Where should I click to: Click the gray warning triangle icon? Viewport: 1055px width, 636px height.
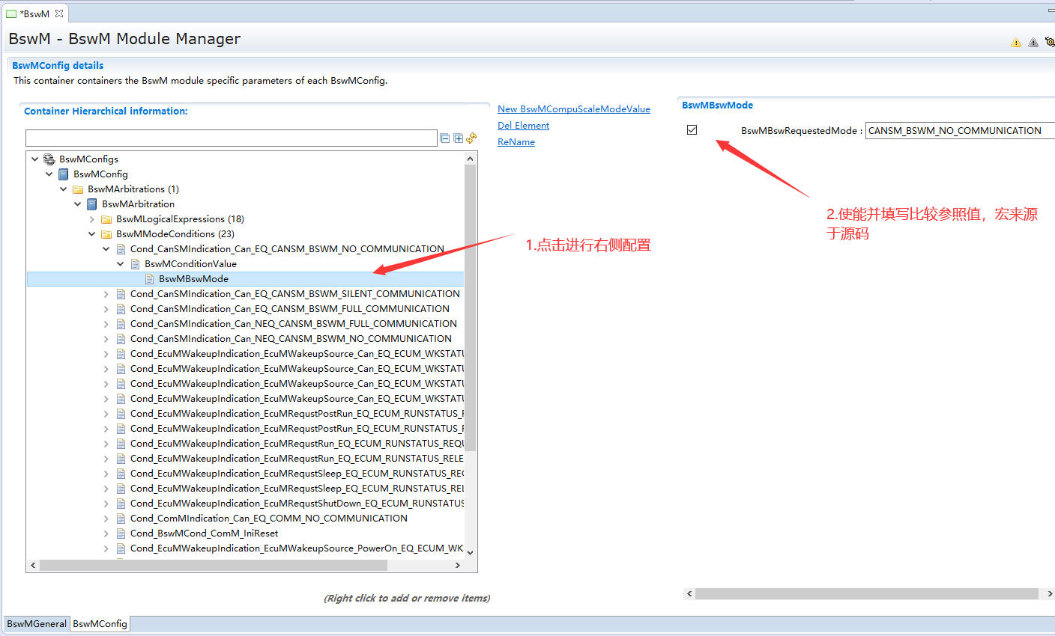(1033, 43)
